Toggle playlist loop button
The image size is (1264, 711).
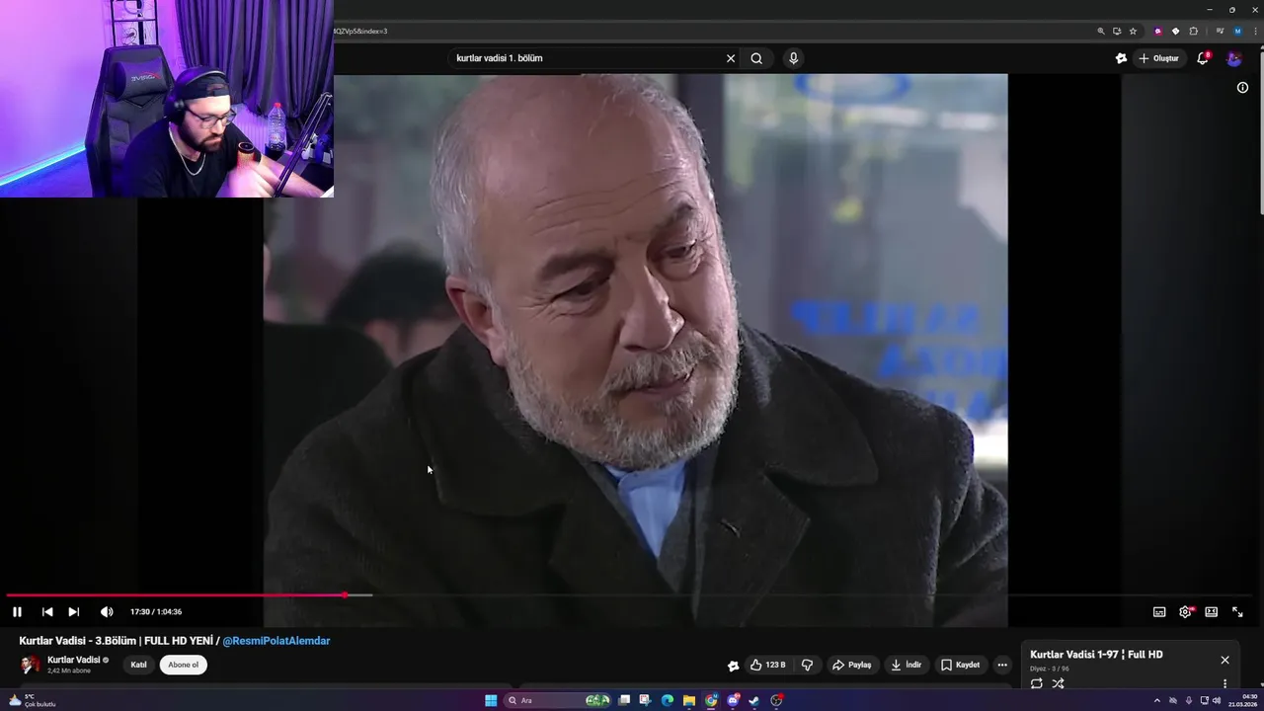point(1037,683)
